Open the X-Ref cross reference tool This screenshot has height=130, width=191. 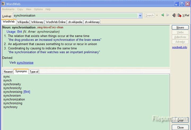coord(186,15)
